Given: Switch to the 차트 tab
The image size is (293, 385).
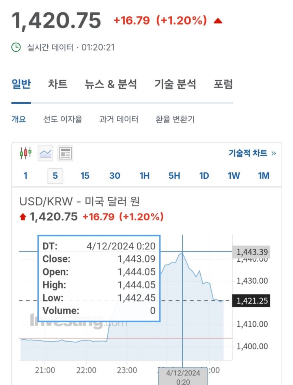Looking at the screenshot, I should coord(58,84).
